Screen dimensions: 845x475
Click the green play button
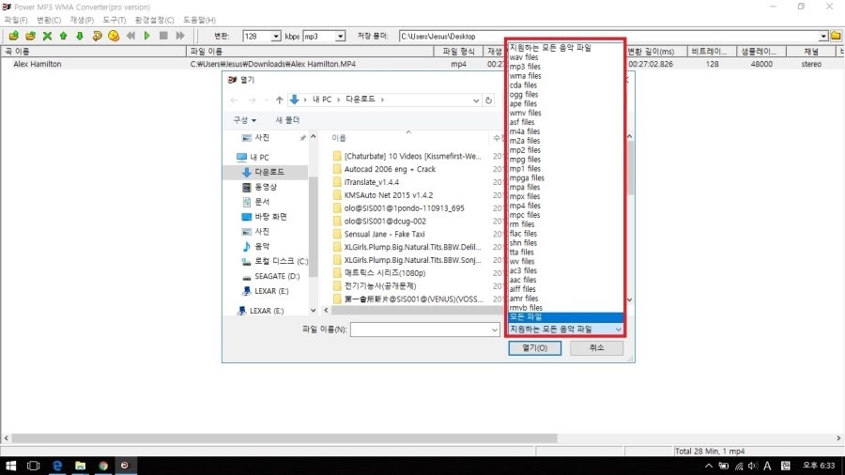[147, 36]
